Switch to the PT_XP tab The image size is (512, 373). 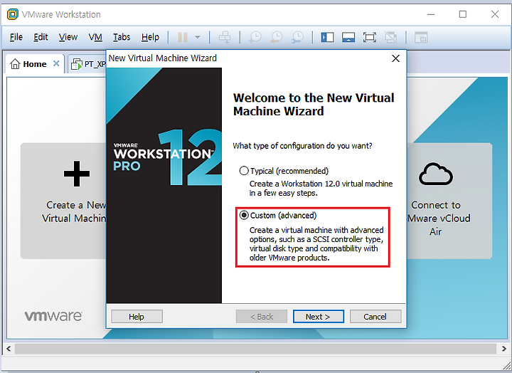pos(89,64)
